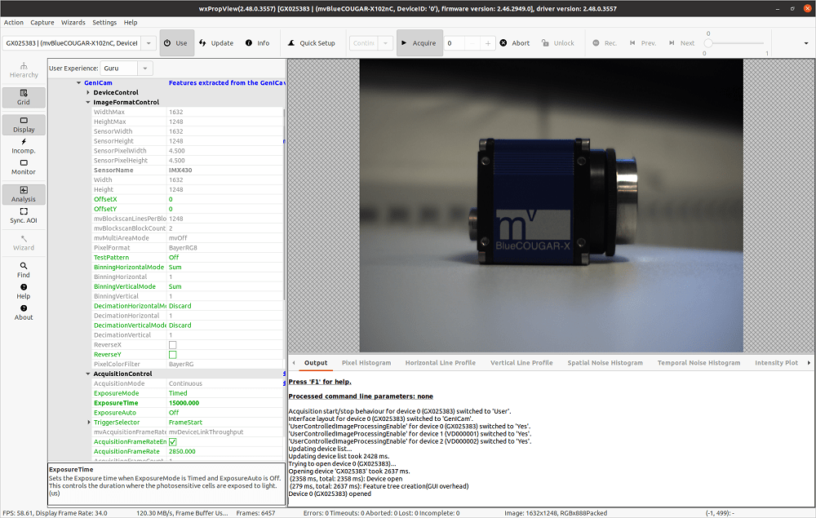Open the Sync. AOI tool
This screenshot has height=518, width=816.
tap(24, 215)
